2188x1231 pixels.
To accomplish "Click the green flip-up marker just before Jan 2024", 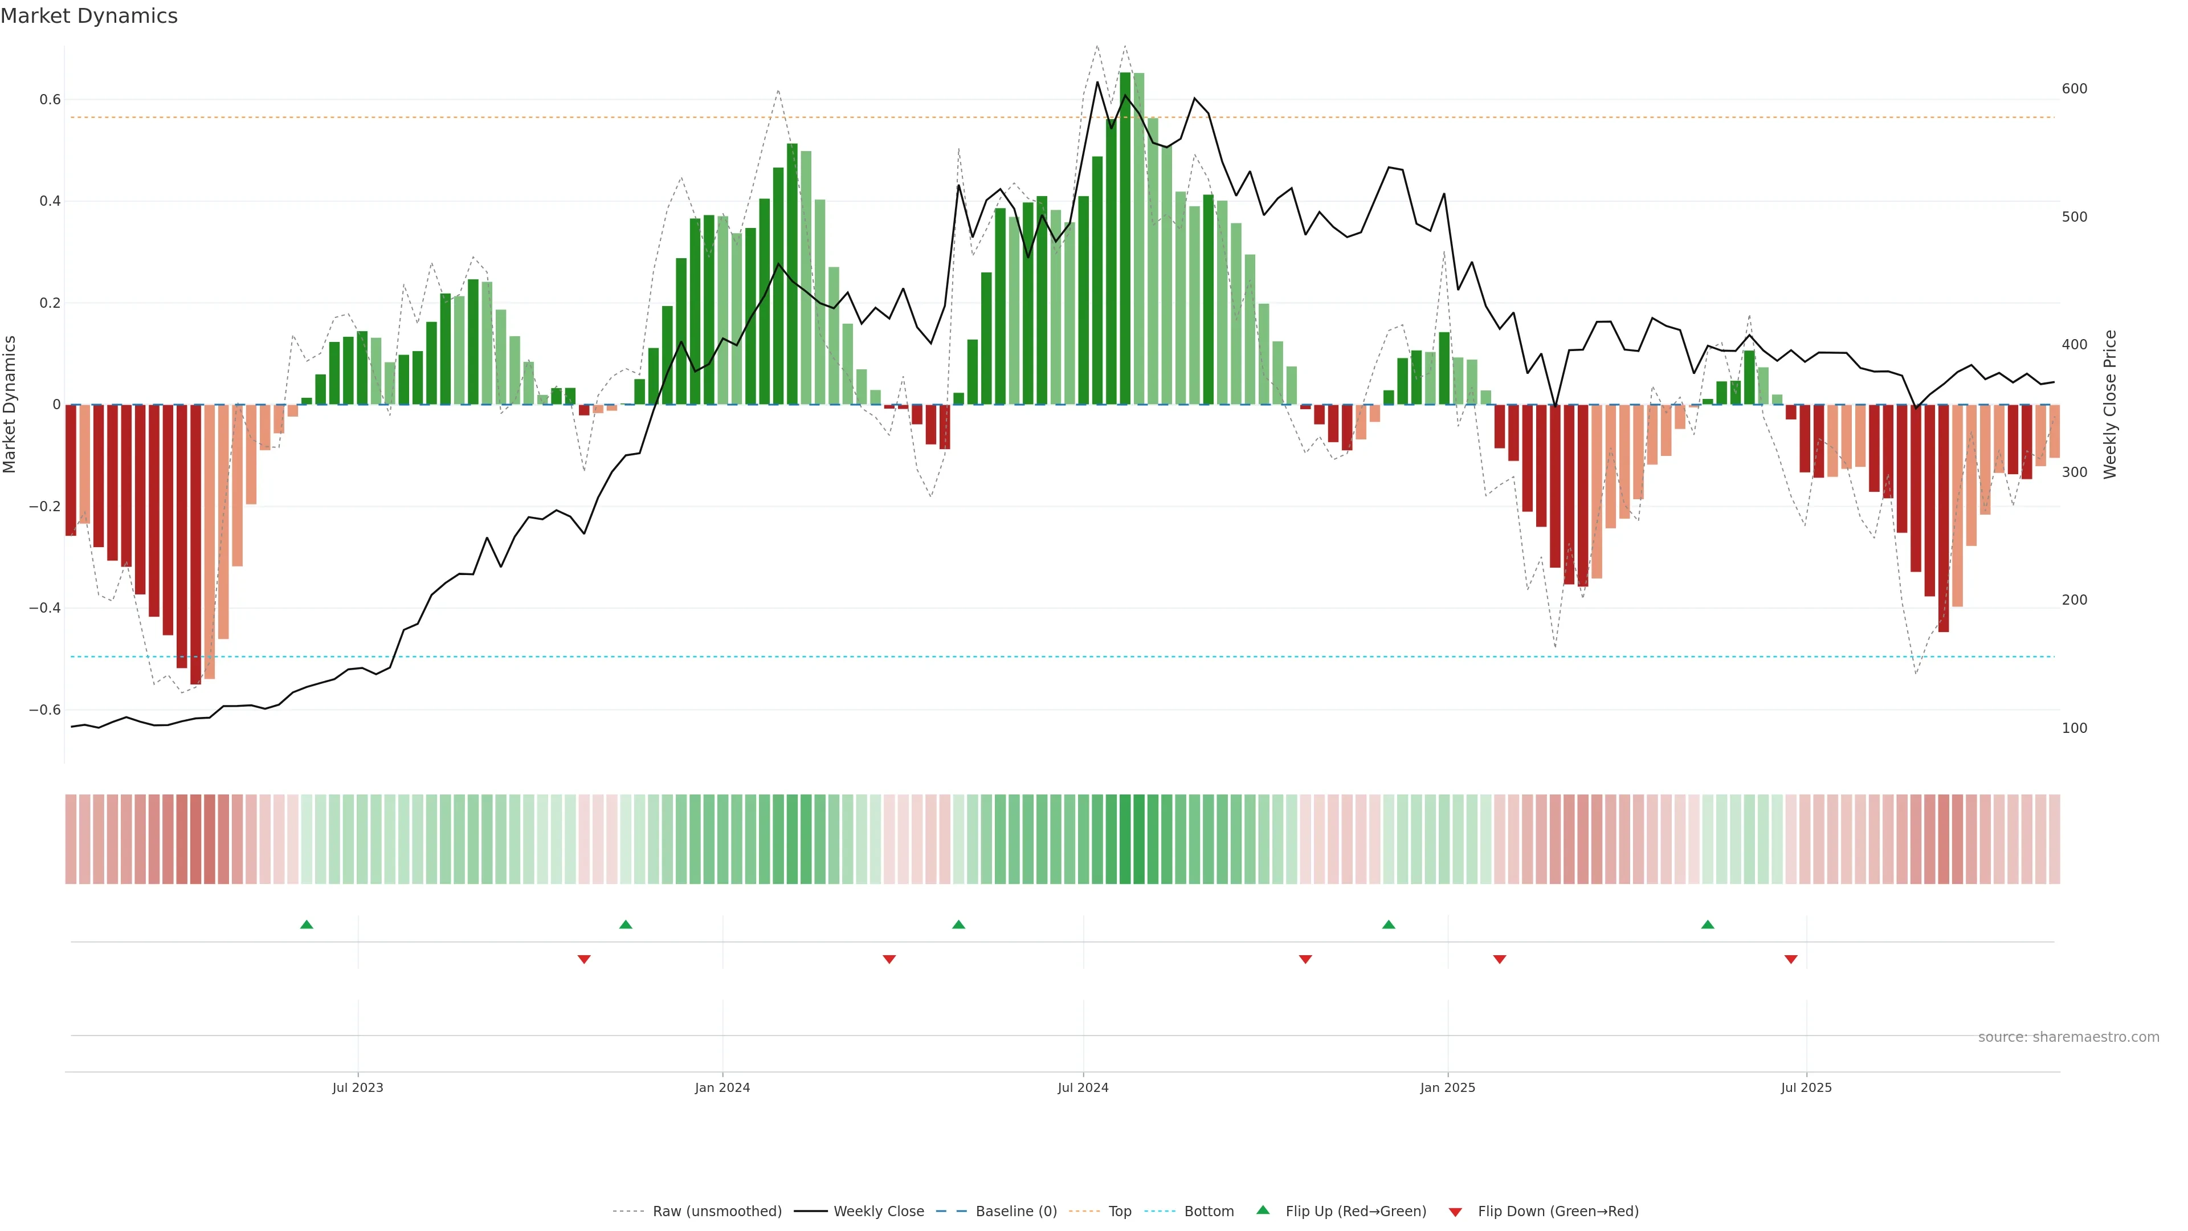I will point(626,924).
